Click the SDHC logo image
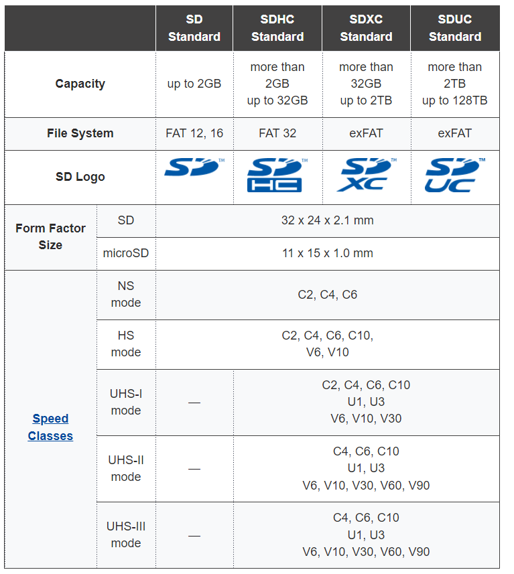Image resolution: width=514 pixels, height=574 pixels. click(x=277, y=175)
